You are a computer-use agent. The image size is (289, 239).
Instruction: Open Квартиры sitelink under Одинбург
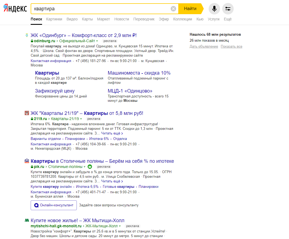47,73
